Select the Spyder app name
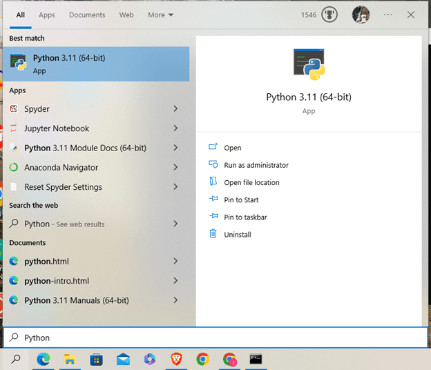This screenshot has height=370, width=431. [37, 109]
